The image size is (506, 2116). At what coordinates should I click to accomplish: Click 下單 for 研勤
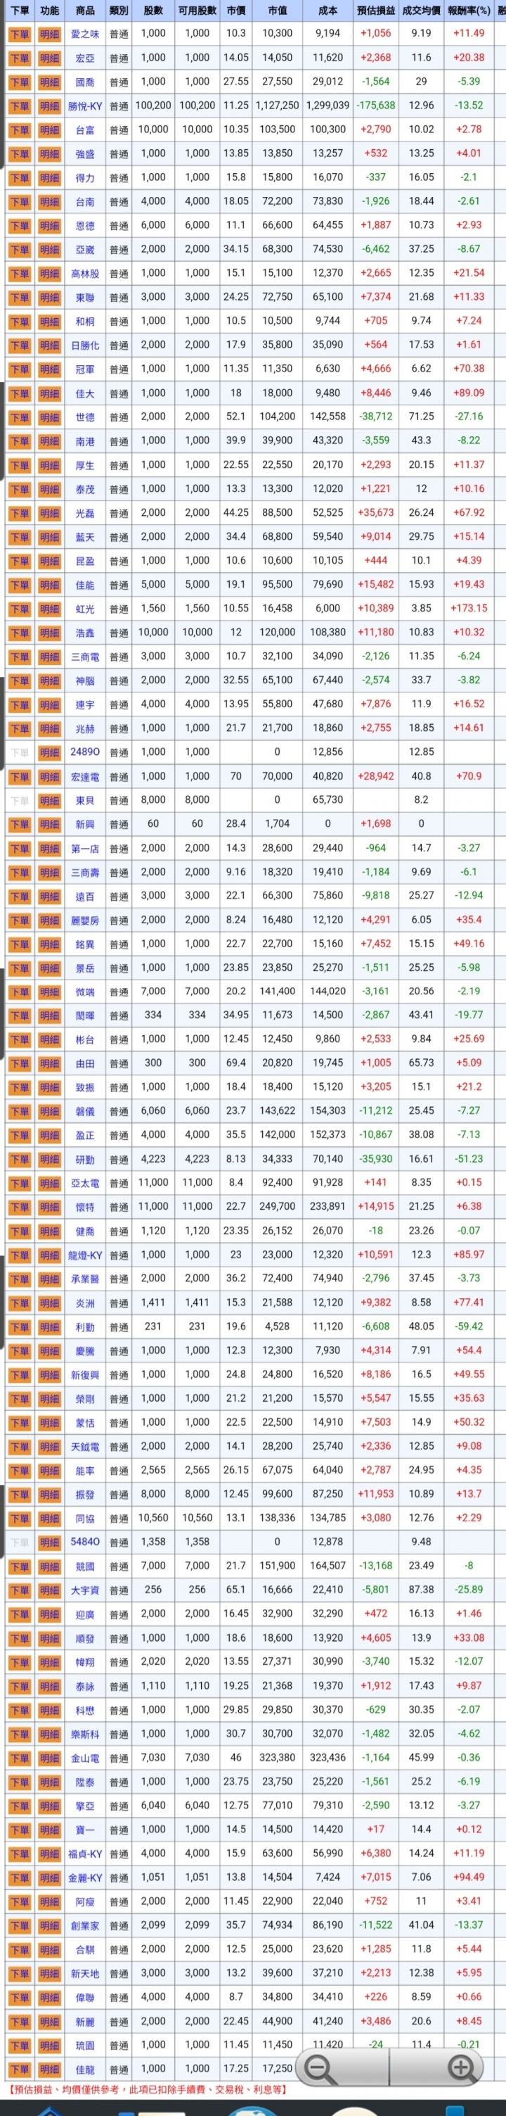(x=19, y=1159)
